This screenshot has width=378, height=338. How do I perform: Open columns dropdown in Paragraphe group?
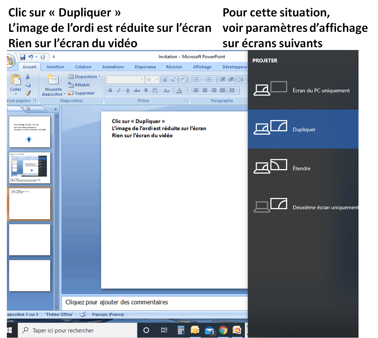(x=233, y=90)
